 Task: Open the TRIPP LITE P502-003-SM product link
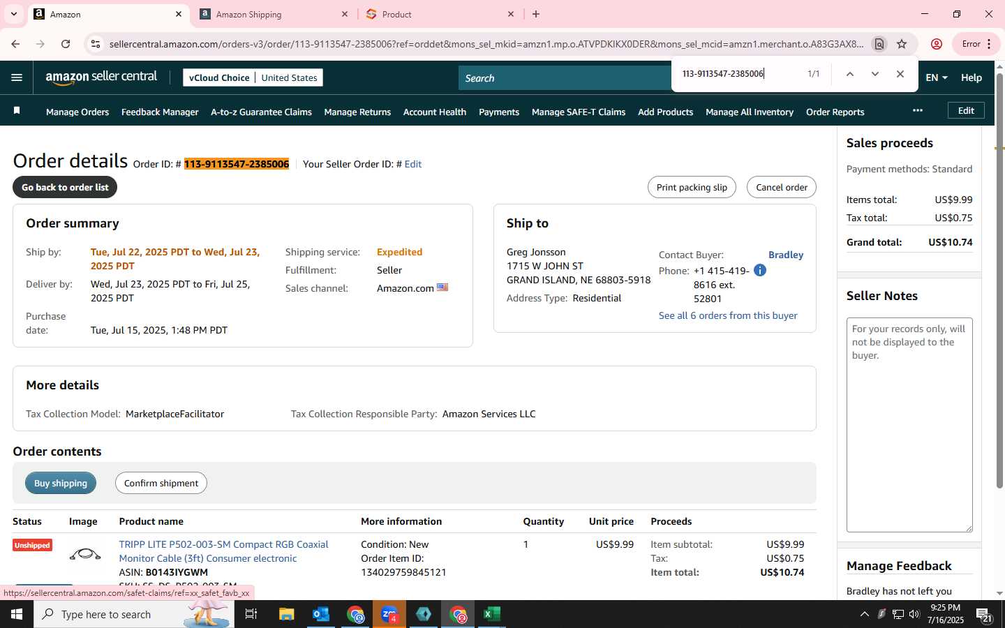(223, 551)
